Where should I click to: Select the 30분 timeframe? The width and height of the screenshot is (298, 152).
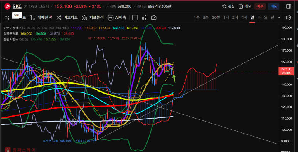coord(216,18)
